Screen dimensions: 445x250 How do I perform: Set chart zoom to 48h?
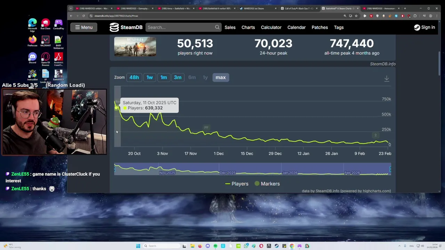pos(134,77)
